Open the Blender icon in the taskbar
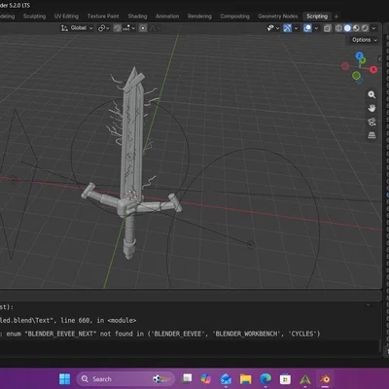The width and height of the screenshot is (389, 389). (325, 379)
